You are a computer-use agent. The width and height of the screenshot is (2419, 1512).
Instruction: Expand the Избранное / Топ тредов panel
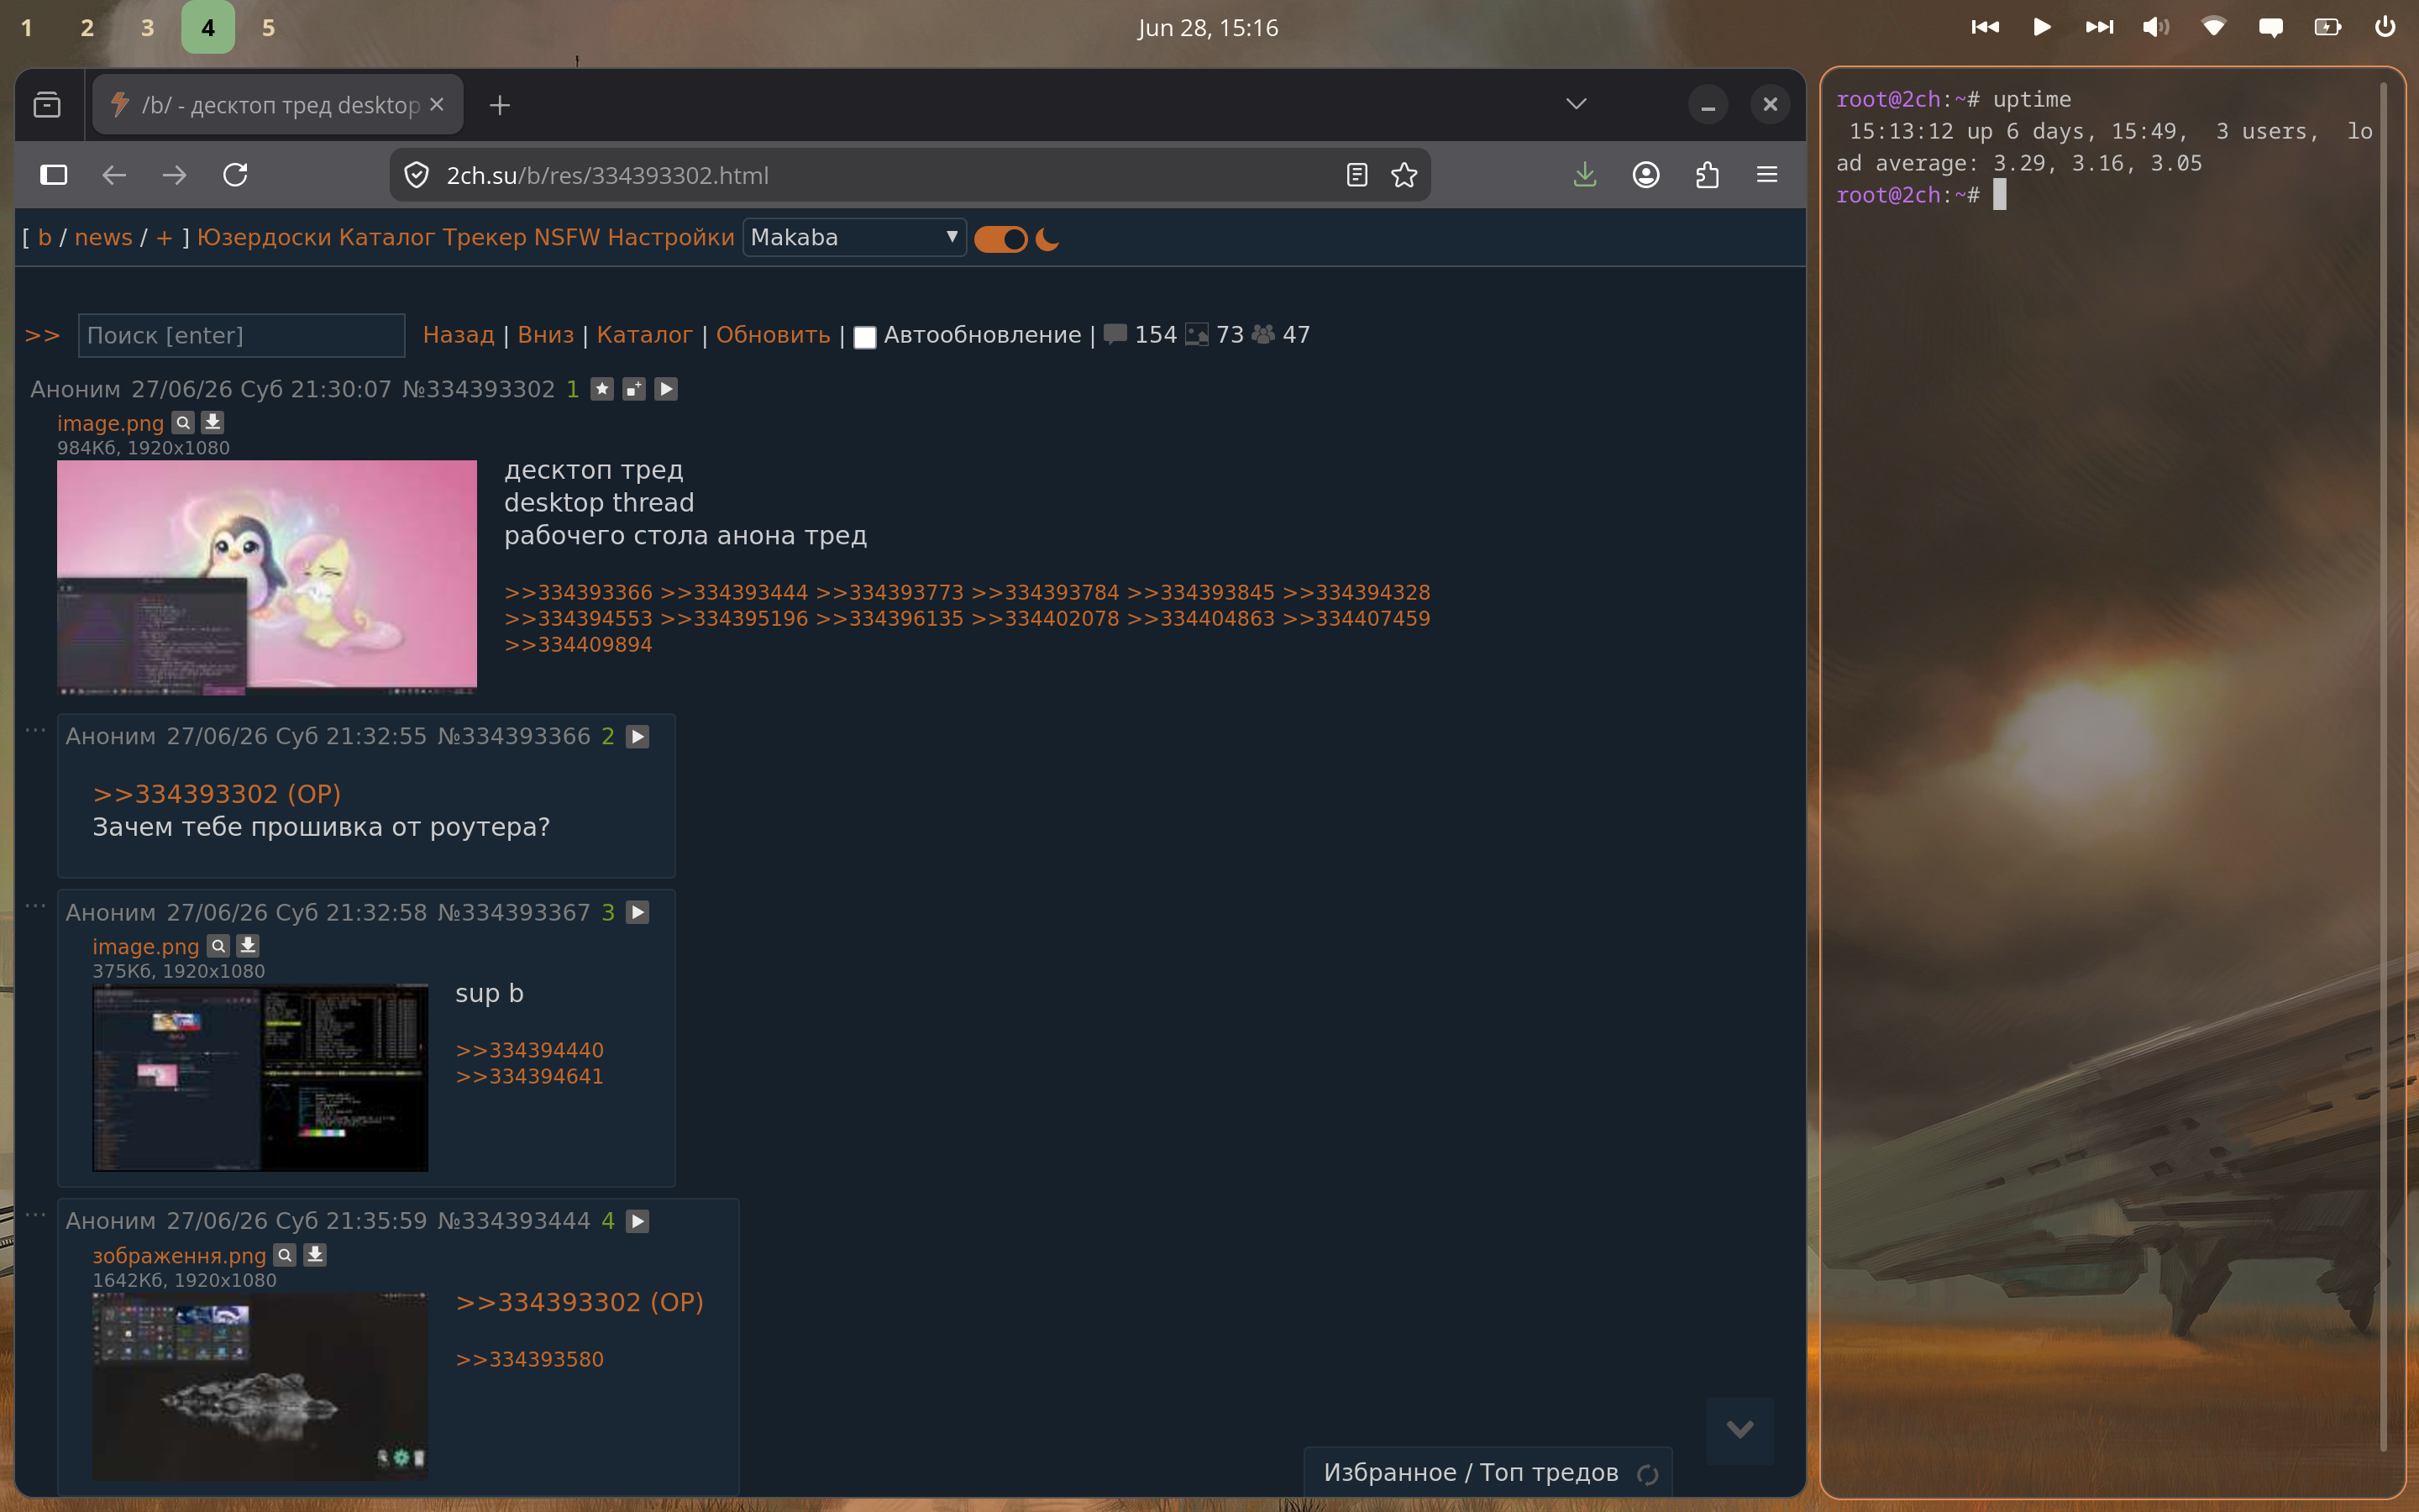click(x=1471, y=1472)
